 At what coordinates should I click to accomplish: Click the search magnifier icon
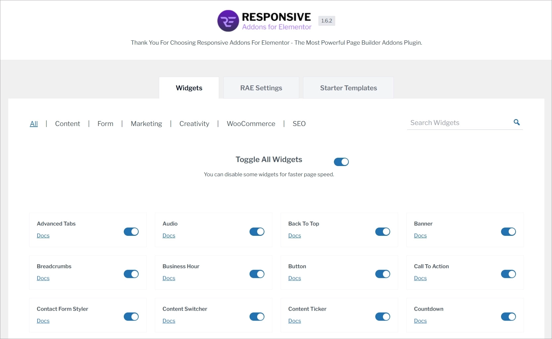[516, 122]
